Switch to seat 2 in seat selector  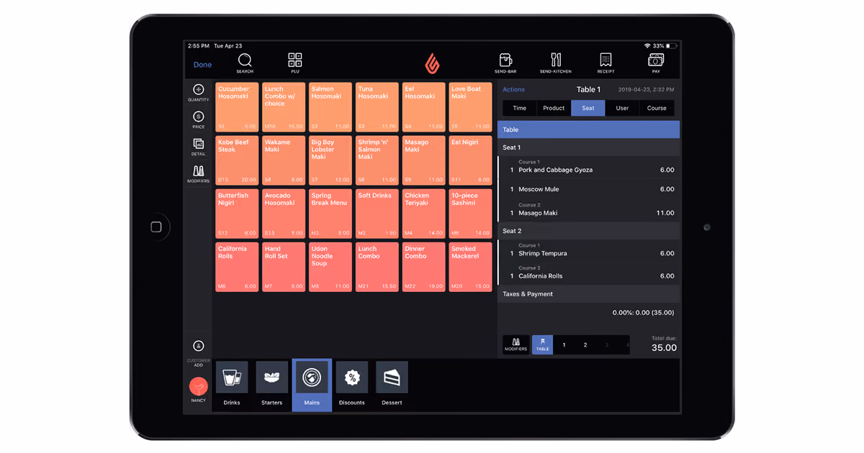(585, 345)
